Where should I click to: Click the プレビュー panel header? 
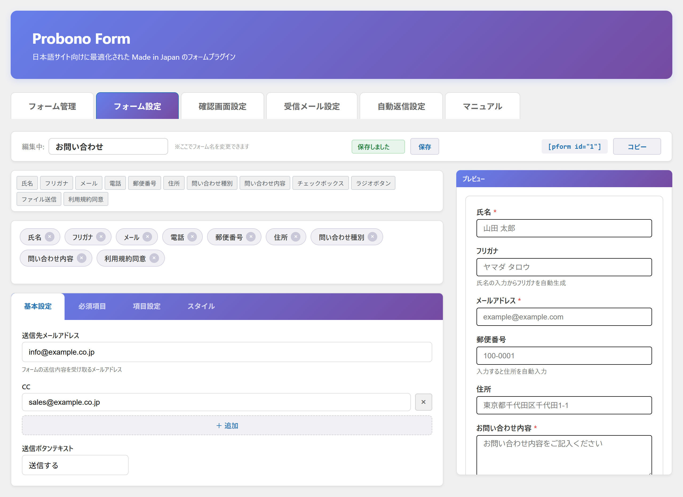(564, 179)
